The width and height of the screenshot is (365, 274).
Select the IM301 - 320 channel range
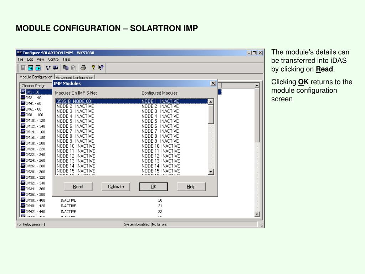tap(35, 177)
